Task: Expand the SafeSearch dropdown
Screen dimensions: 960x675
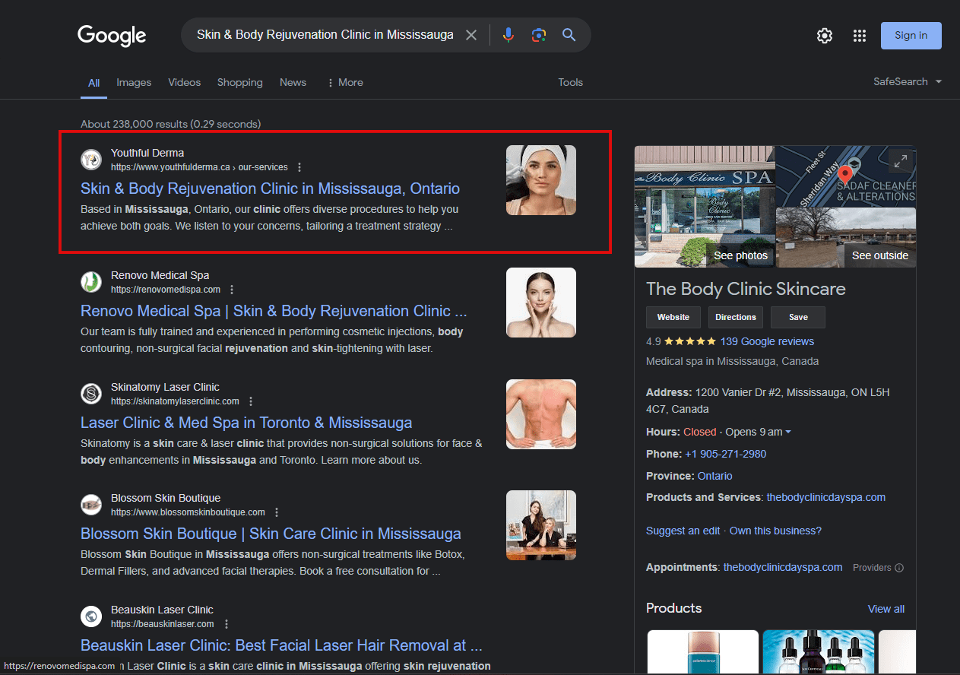Action: click(x=908, y=81)
